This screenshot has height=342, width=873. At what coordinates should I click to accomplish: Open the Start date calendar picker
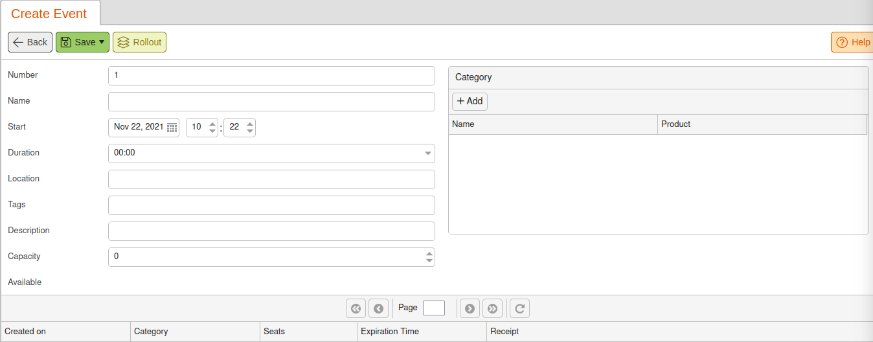tap(172, 127)
